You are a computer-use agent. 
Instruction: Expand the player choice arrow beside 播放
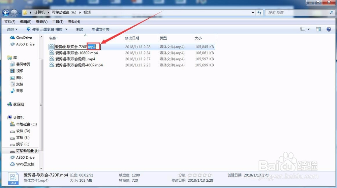pos(66,29)
